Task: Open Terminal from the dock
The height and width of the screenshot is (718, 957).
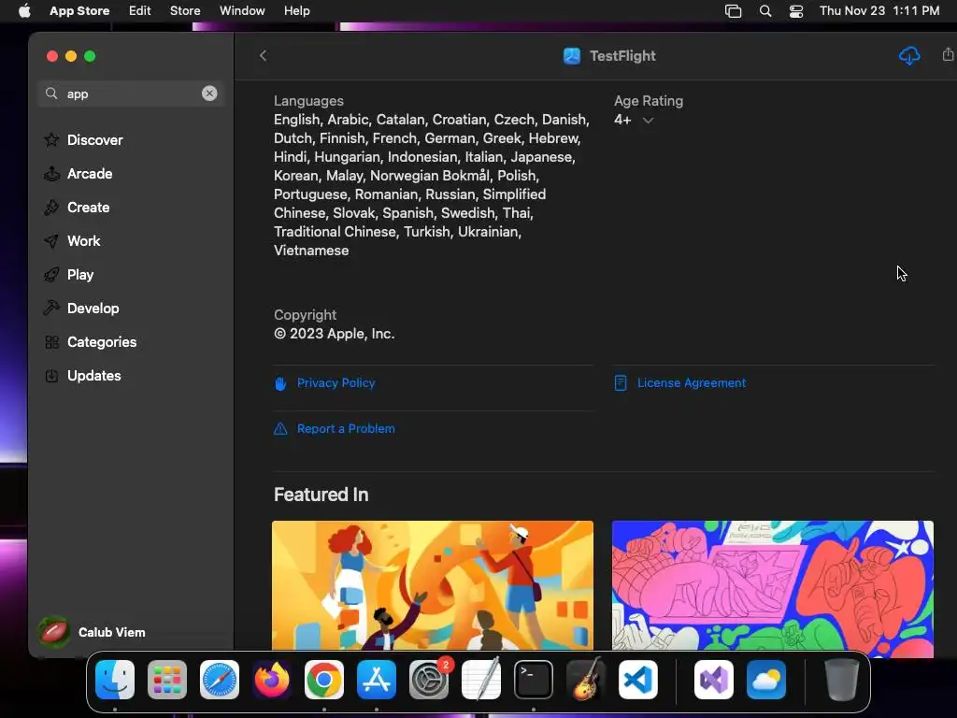Action: [x=534, y=680]
